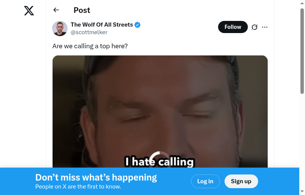Open The Wolf Of All Streets profile name
This screenshot has width=305, height=195.
(102, 25)
